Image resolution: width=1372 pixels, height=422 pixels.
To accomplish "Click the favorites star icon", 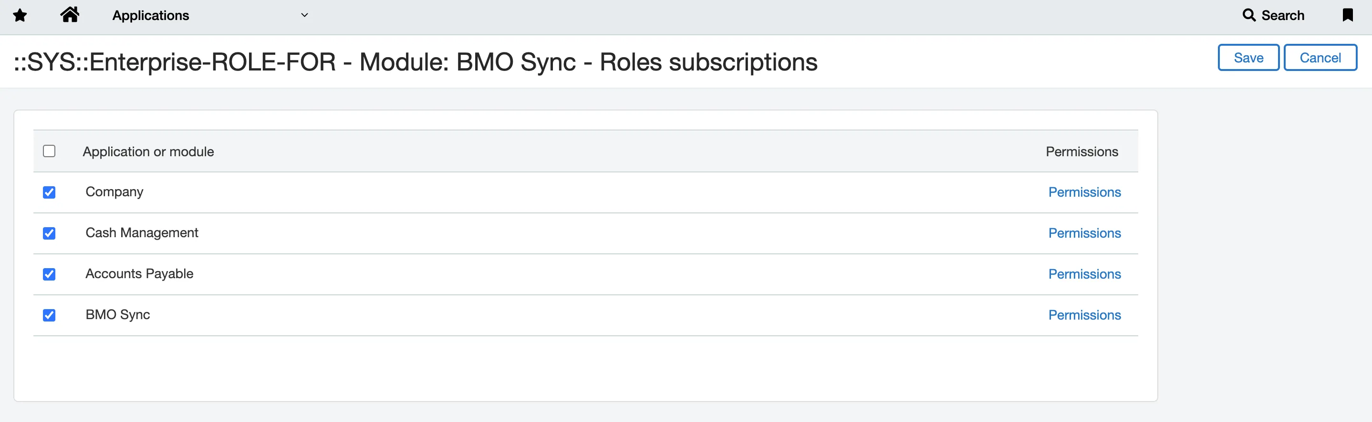I will tap(20, 15).
